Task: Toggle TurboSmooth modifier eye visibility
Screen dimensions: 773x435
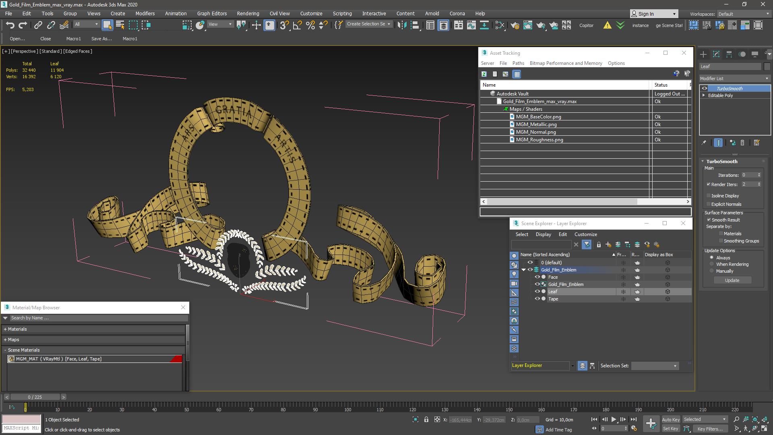Action: pyautogui.click(x=704, y=88)
